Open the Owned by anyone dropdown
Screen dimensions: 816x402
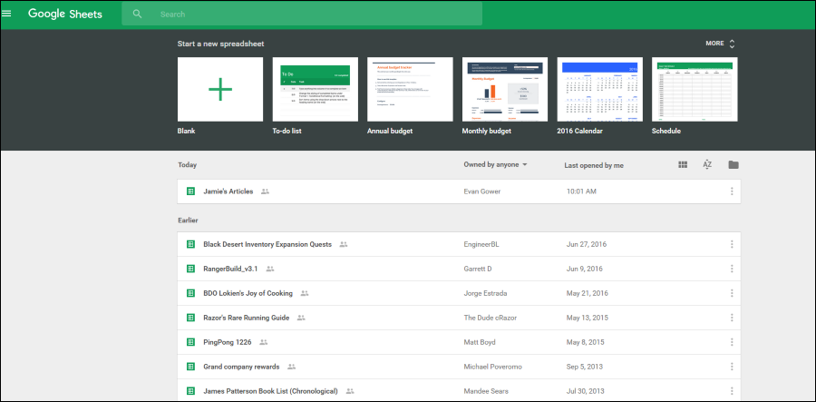pyautogui.click(x=495, y=164)
